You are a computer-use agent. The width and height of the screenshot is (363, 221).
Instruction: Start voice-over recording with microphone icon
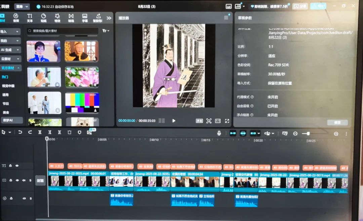[x=219, y=133]
